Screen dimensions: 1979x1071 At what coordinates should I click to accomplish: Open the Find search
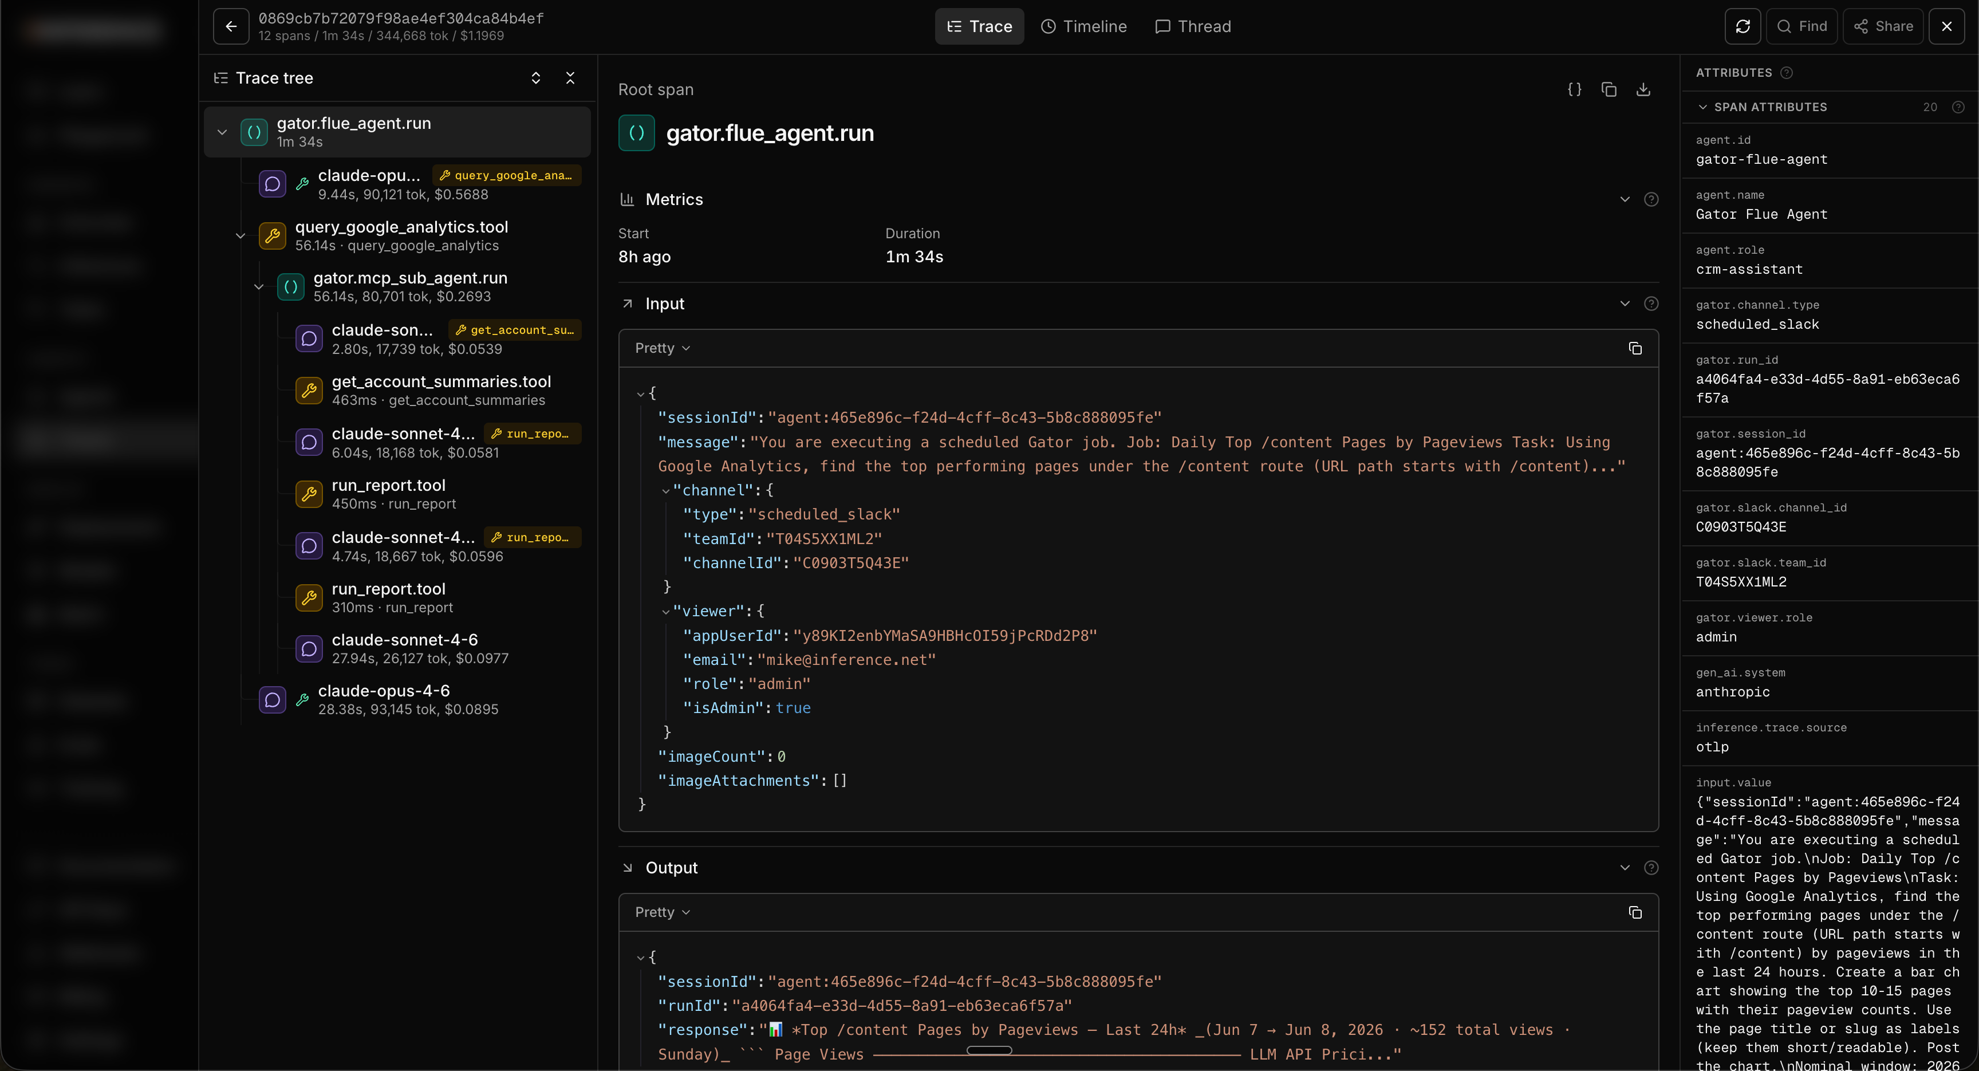(1801, 26)
